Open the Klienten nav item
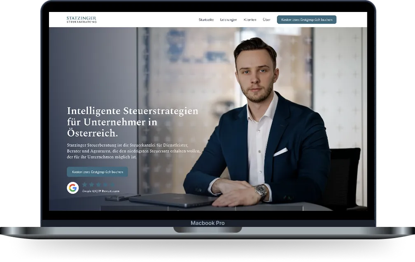 [x=250, y=20]
